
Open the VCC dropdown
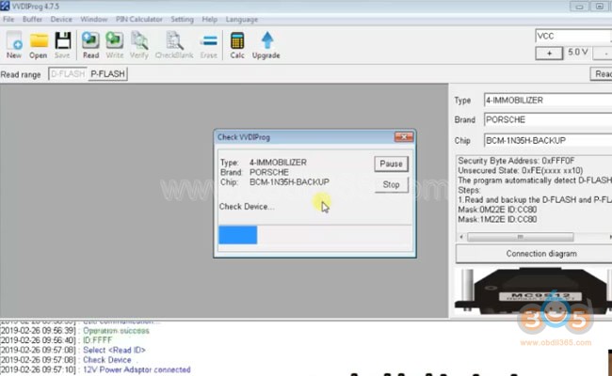pos(573,36)
